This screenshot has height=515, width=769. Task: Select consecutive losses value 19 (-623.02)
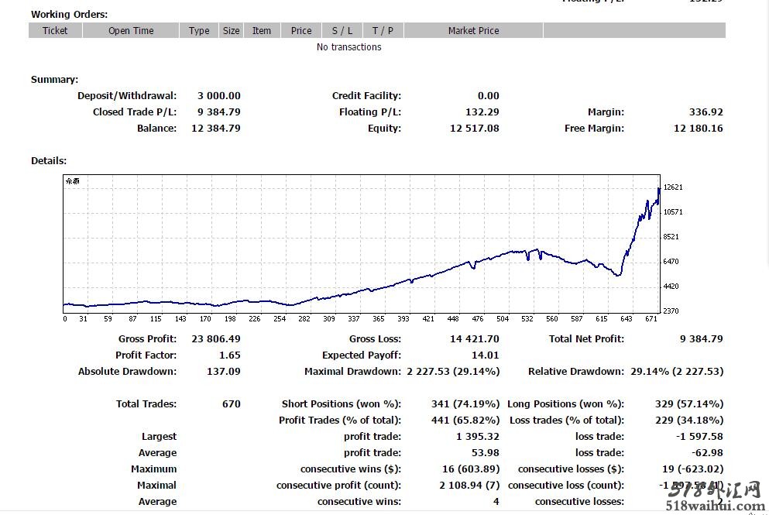692,469
